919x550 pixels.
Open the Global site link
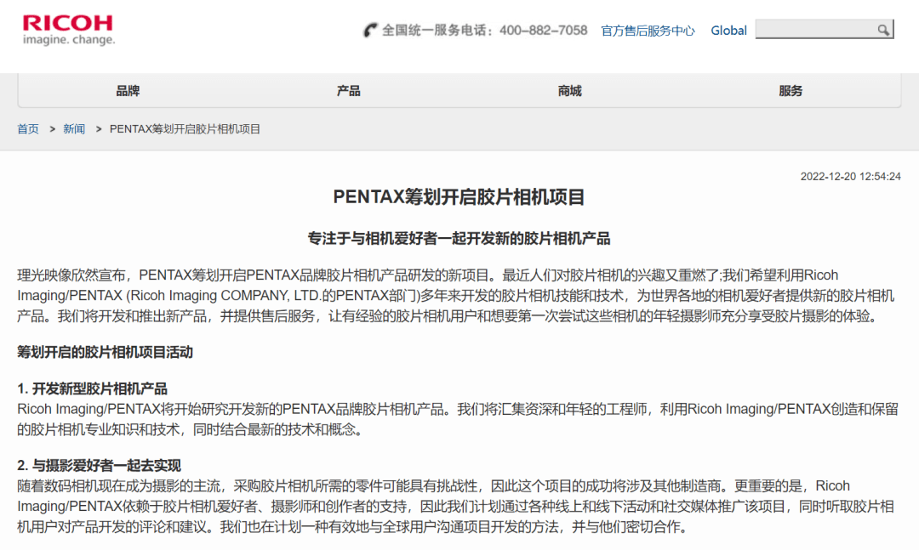point(728,31)
